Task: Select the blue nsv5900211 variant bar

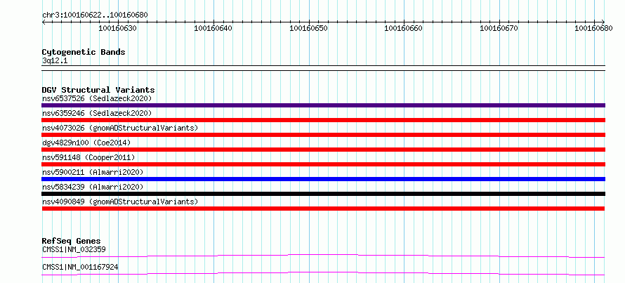Action: tap(323, 179)
